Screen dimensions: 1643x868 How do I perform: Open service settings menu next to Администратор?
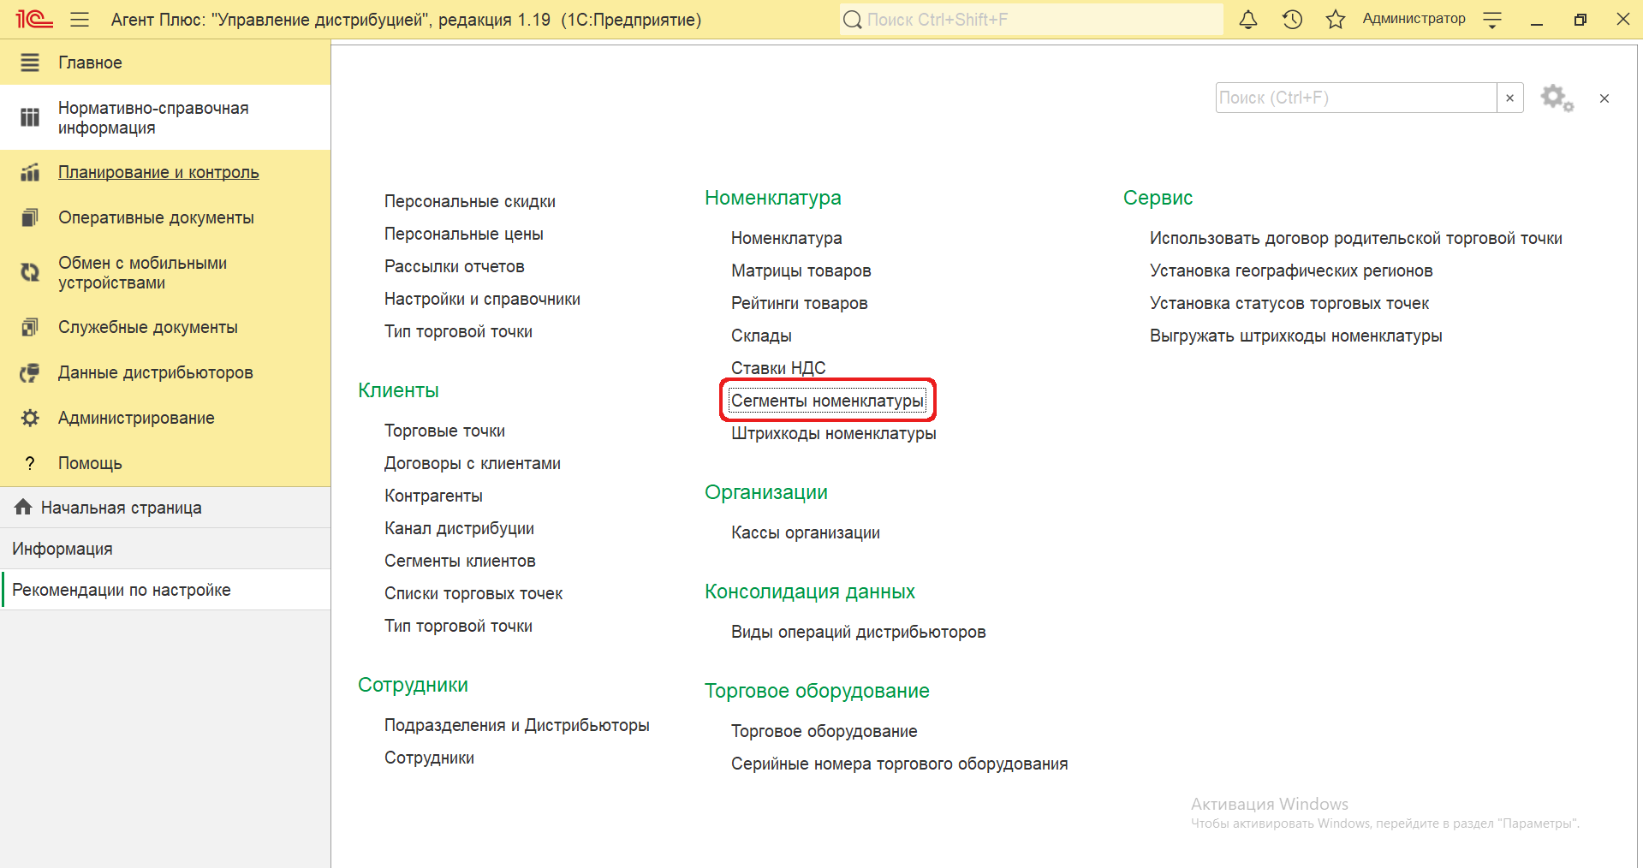1492,21
